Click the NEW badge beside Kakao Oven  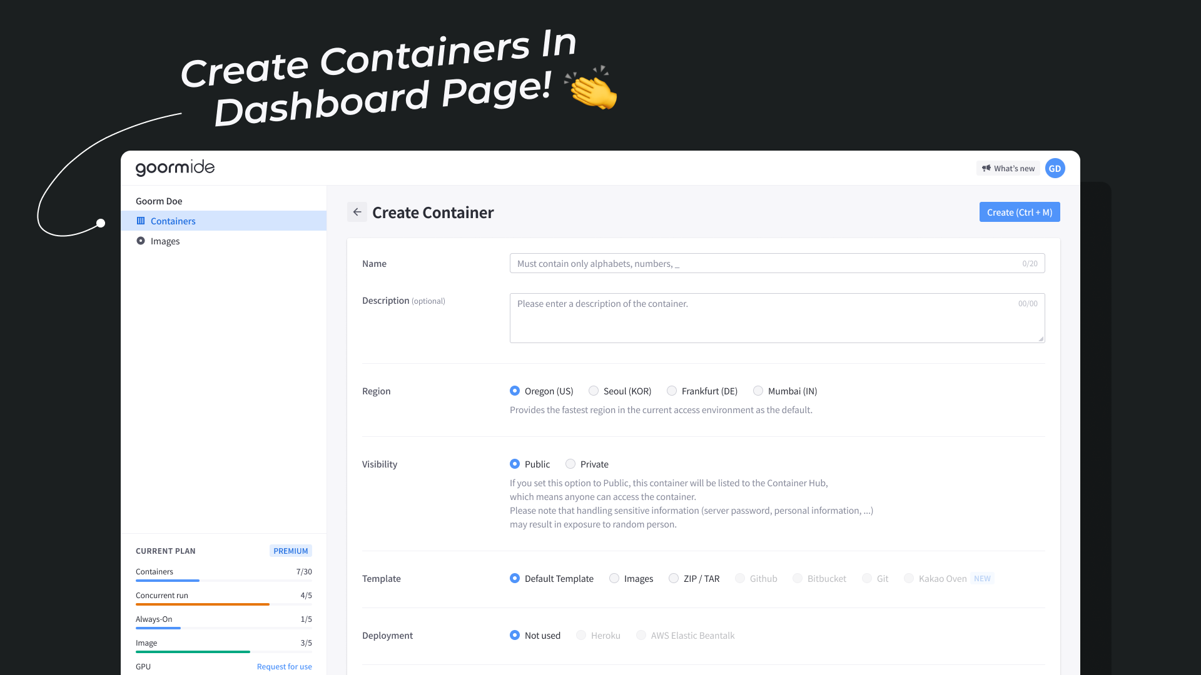point(982,578)
